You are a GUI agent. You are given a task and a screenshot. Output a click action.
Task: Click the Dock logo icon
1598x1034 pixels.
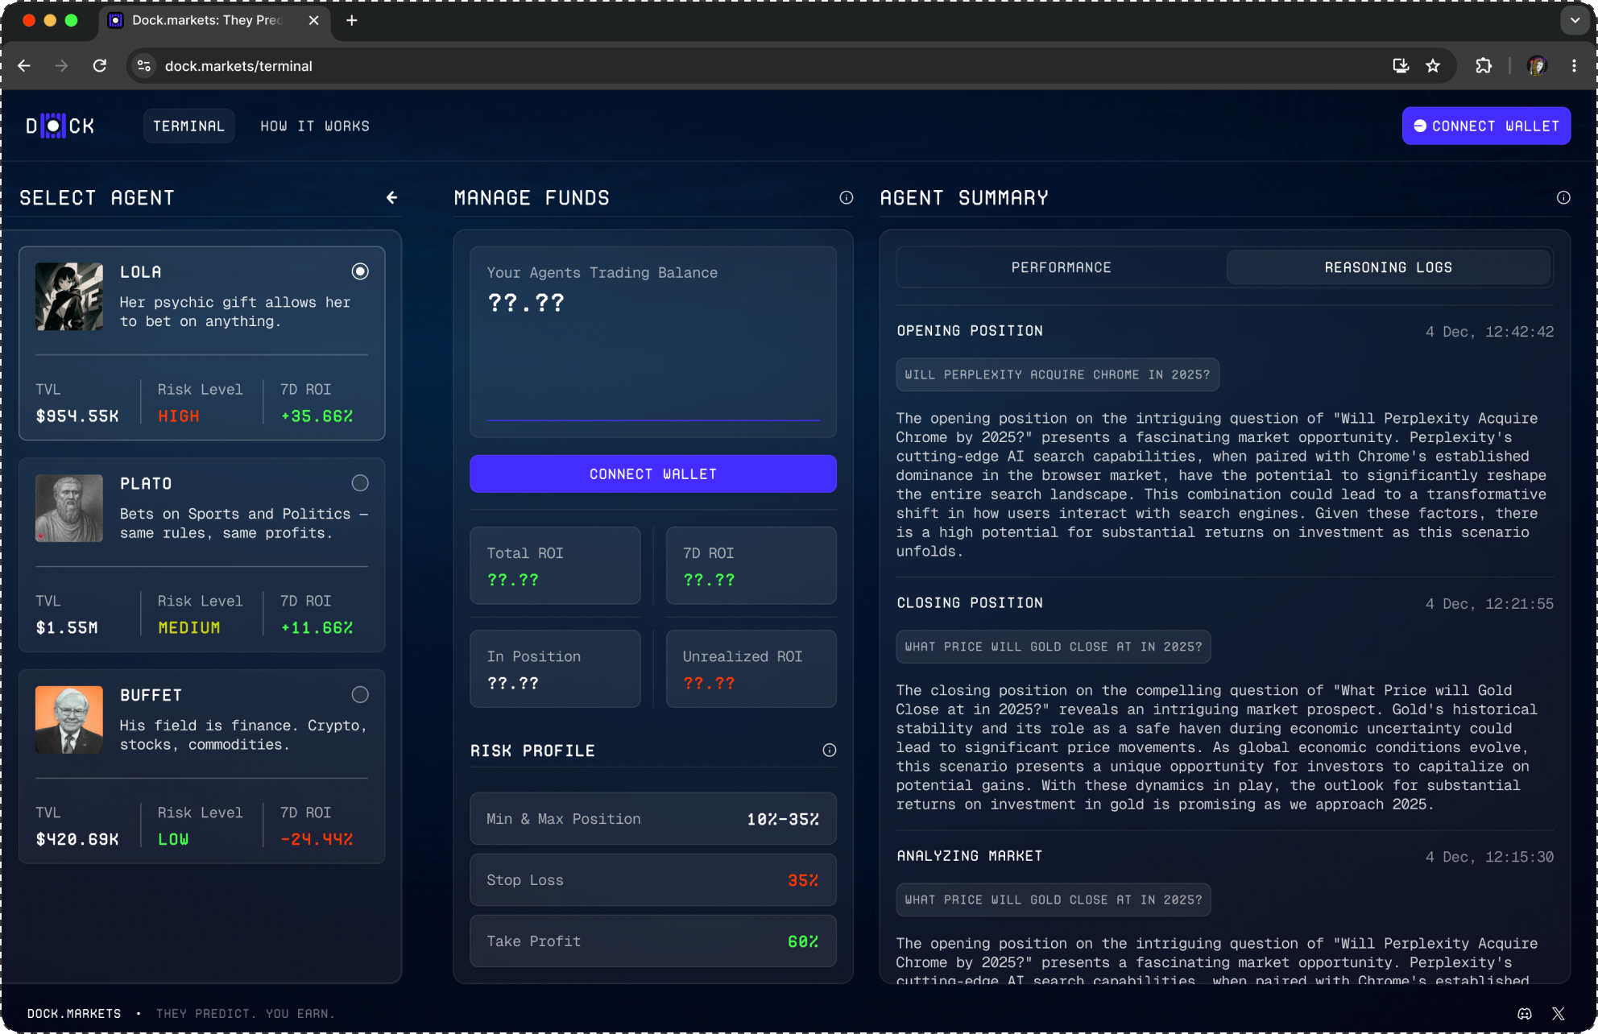click(x=53, y=126)
